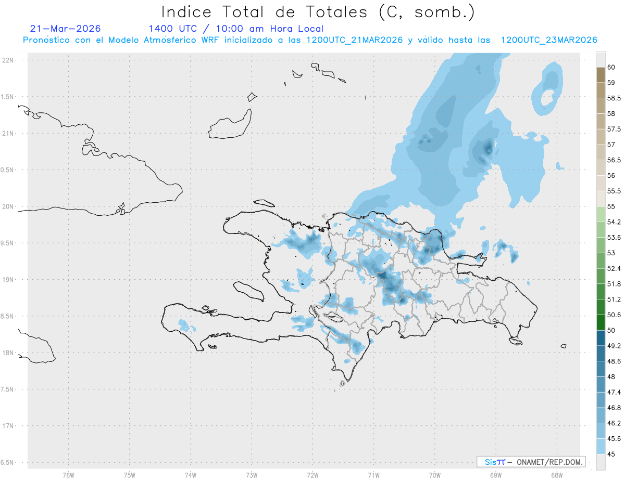Click the 73W longitude axis label
Screen dimensions: 625x482
[x=252, y=475]
